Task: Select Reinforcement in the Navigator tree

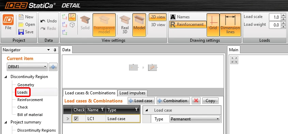Action: coord(30,100)
